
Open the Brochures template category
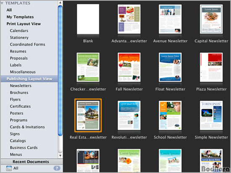coord(19,93)
